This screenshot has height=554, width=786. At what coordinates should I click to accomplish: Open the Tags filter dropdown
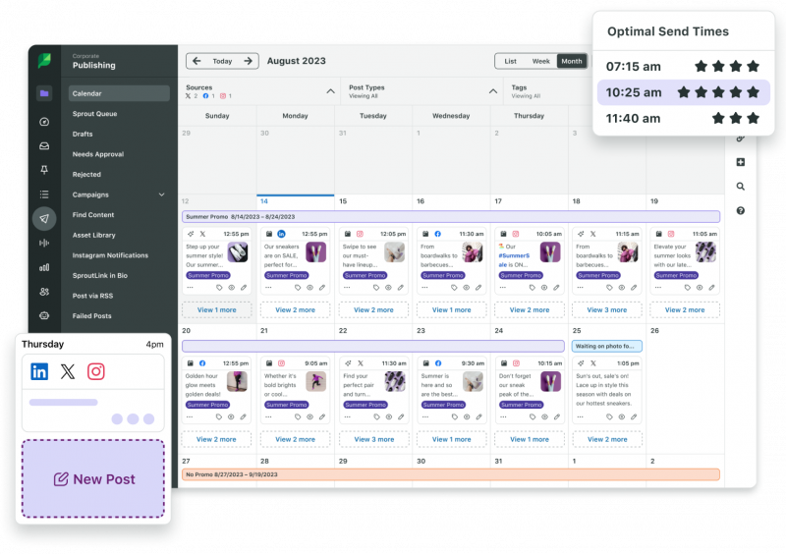[x=549, y=91]
